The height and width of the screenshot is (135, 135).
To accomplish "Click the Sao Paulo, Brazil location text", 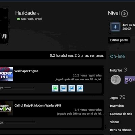I will click(31, 19).
